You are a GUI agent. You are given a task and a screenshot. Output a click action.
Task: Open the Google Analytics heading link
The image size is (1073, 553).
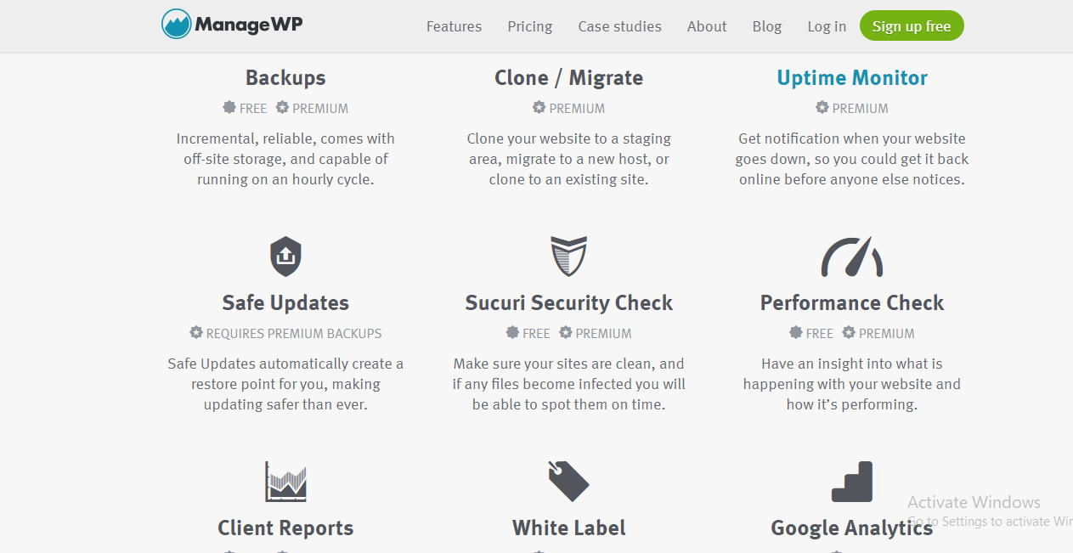[852, 528]
